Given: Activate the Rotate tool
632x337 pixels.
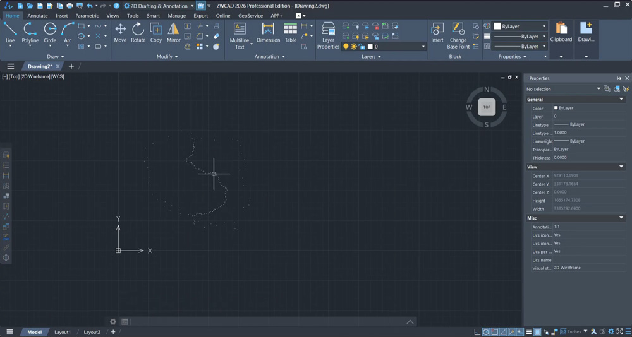Looking at the screenshot, I should click(138, 33).
